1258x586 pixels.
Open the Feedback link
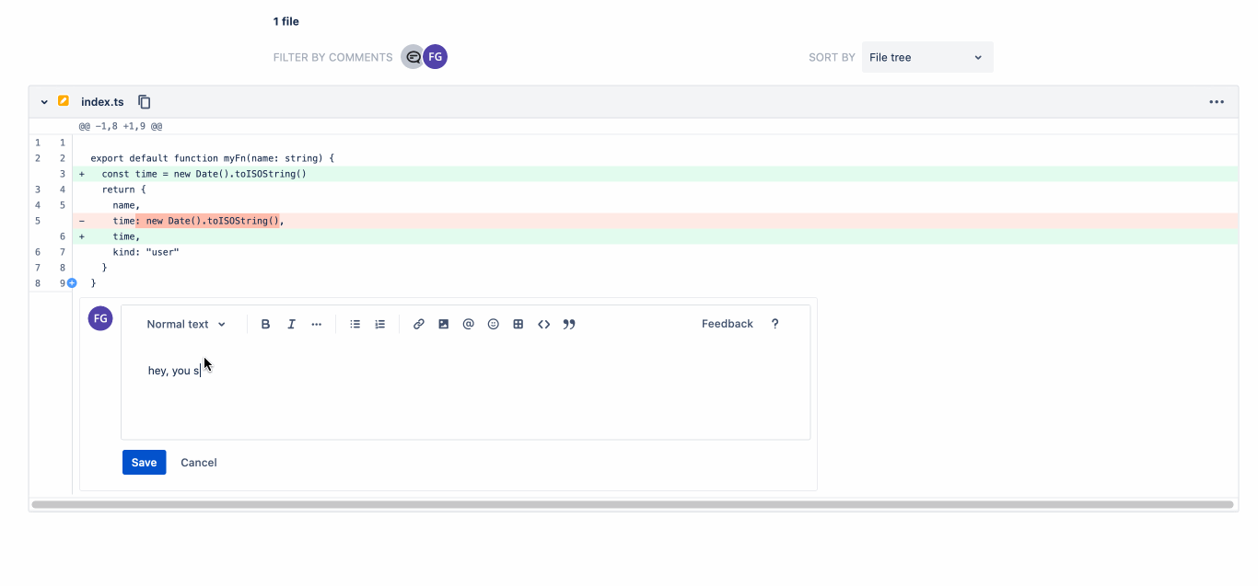(x=728, y=324)
